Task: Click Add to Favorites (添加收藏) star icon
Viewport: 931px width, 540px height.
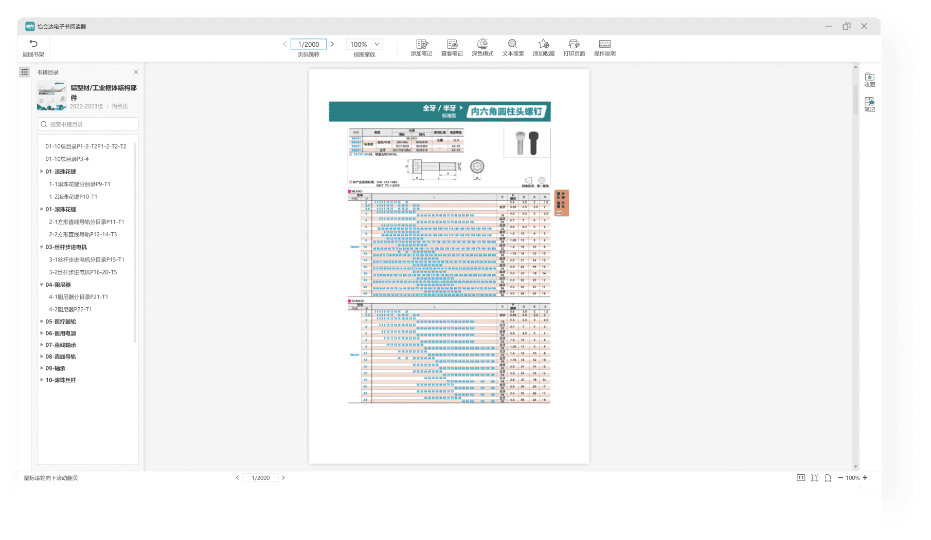Action: pos(543,45)
